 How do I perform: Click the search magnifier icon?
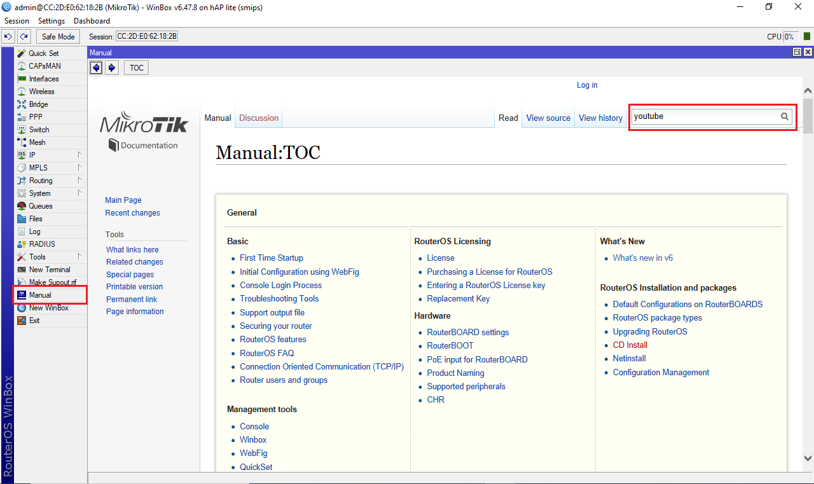pyautogui.click(x=785, y=116)
